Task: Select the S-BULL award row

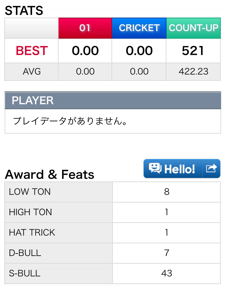Action: point(112,274)
